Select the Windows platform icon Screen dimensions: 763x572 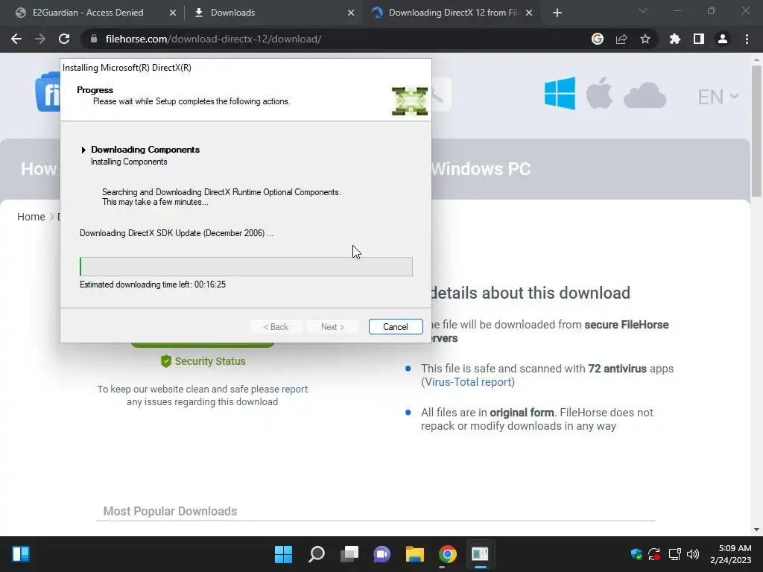tap(560, 93)
